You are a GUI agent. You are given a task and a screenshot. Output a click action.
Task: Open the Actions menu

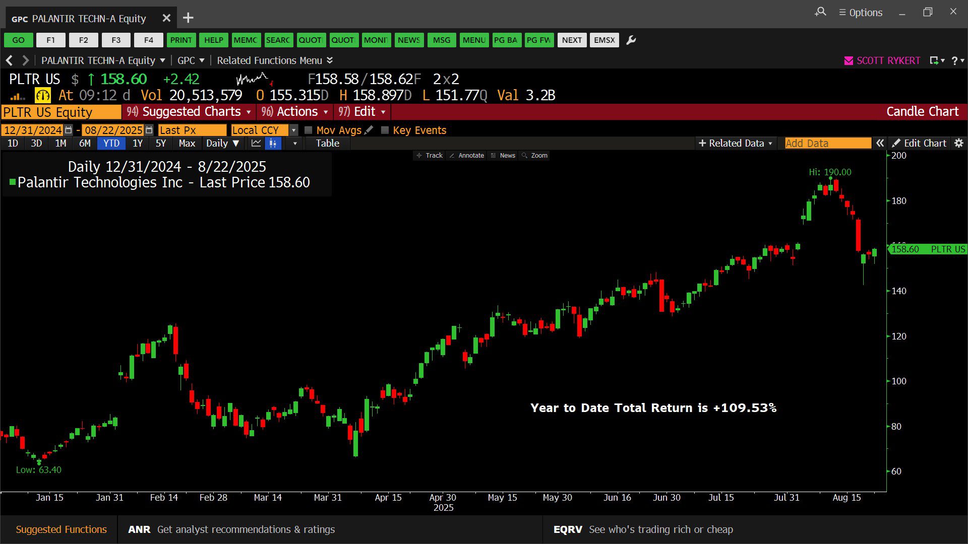[295, 112]
